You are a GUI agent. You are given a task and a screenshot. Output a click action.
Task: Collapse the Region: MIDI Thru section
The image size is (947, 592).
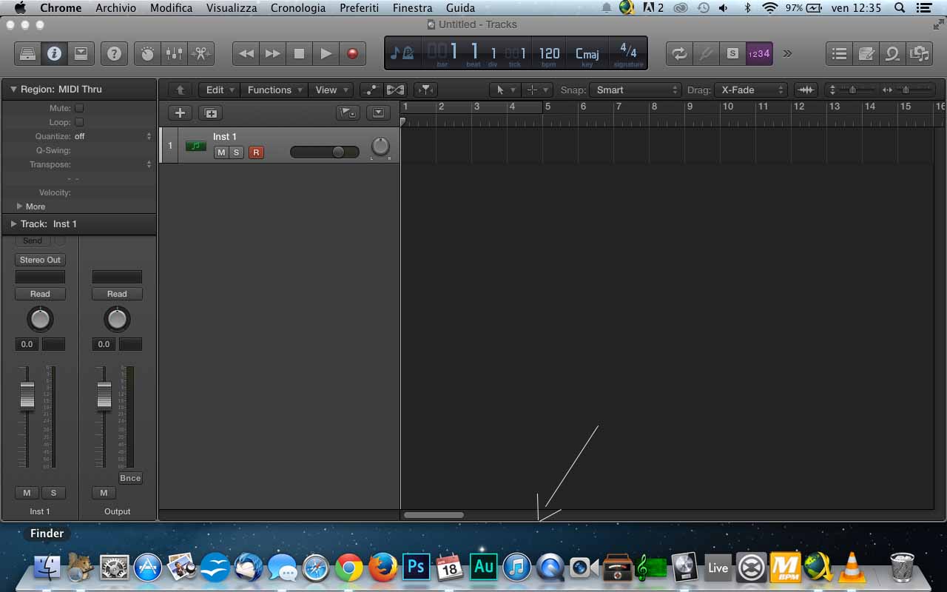pyautogui.click(x=13, y=89)
